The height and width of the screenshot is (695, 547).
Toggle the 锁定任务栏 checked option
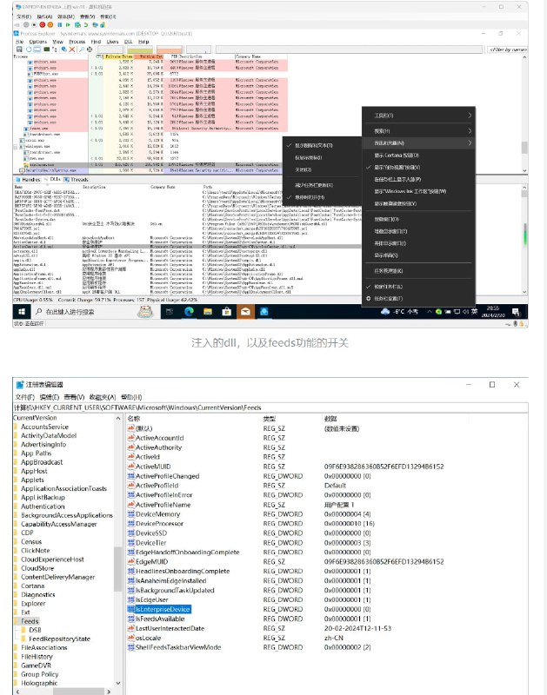click(418, 287)
